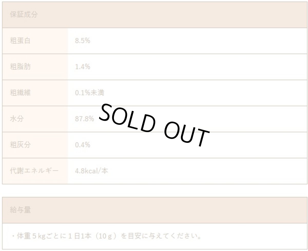Click the 4.8kcal/本 energy value

tap(91, 171)
